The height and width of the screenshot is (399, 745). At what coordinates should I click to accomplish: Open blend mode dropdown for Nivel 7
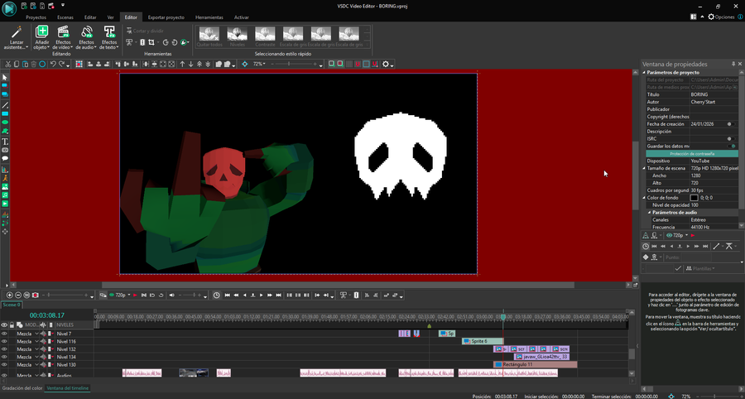[x=36, y=334]
